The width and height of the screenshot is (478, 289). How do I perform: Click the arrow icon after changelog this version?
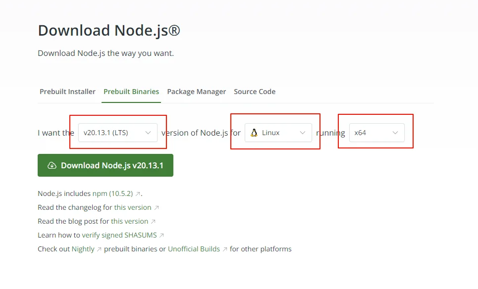tap(157, 208)
